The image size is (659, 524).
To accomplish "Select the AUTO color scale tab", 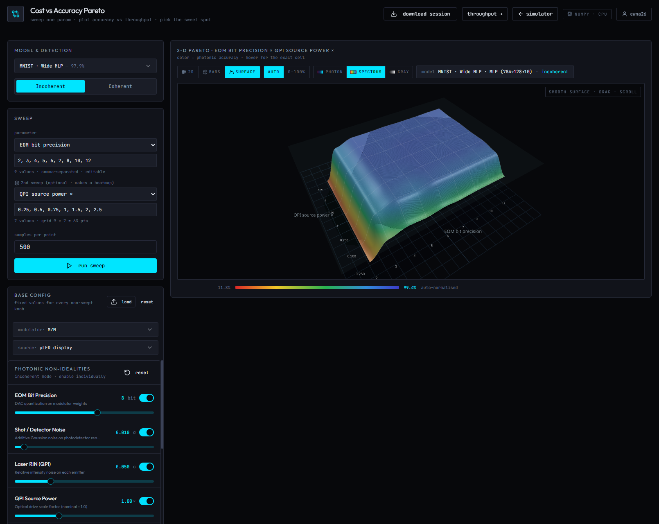I will click(273, 72).
